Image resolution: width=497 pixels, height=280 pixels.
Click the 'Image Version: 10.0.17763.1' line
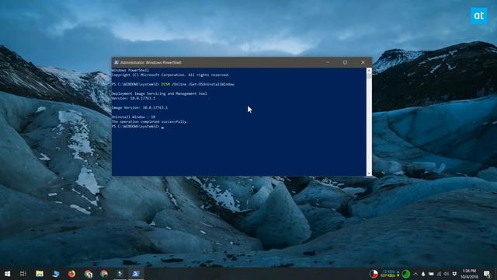[140, 107]
